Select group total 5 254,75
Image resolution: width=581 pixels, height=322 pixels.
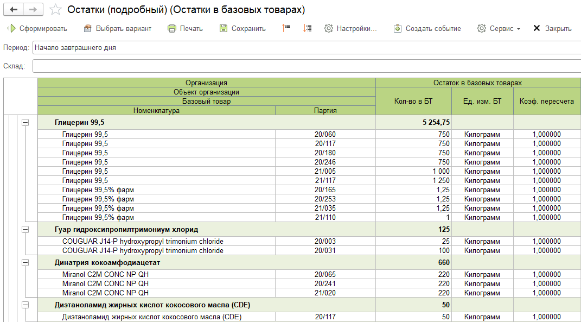click(436, 122)
